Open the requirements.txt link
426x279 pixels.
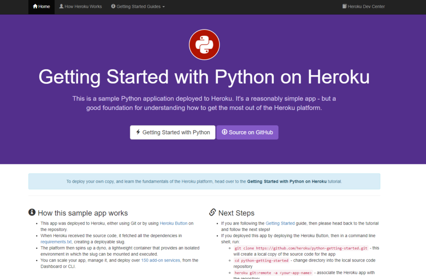pos(56,242)
